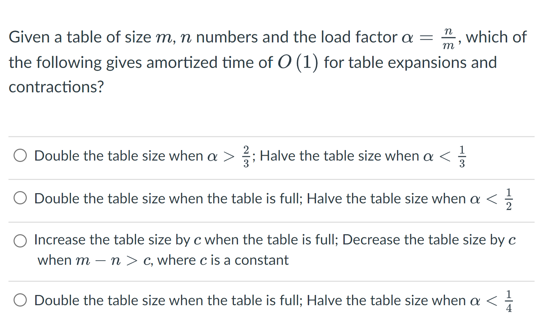539x332 pixels.
Task: Click the word contractions in the question
Action: pos(54,87)
